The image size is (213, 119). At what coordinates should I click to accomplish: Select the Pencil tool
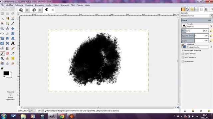[13, 48]
